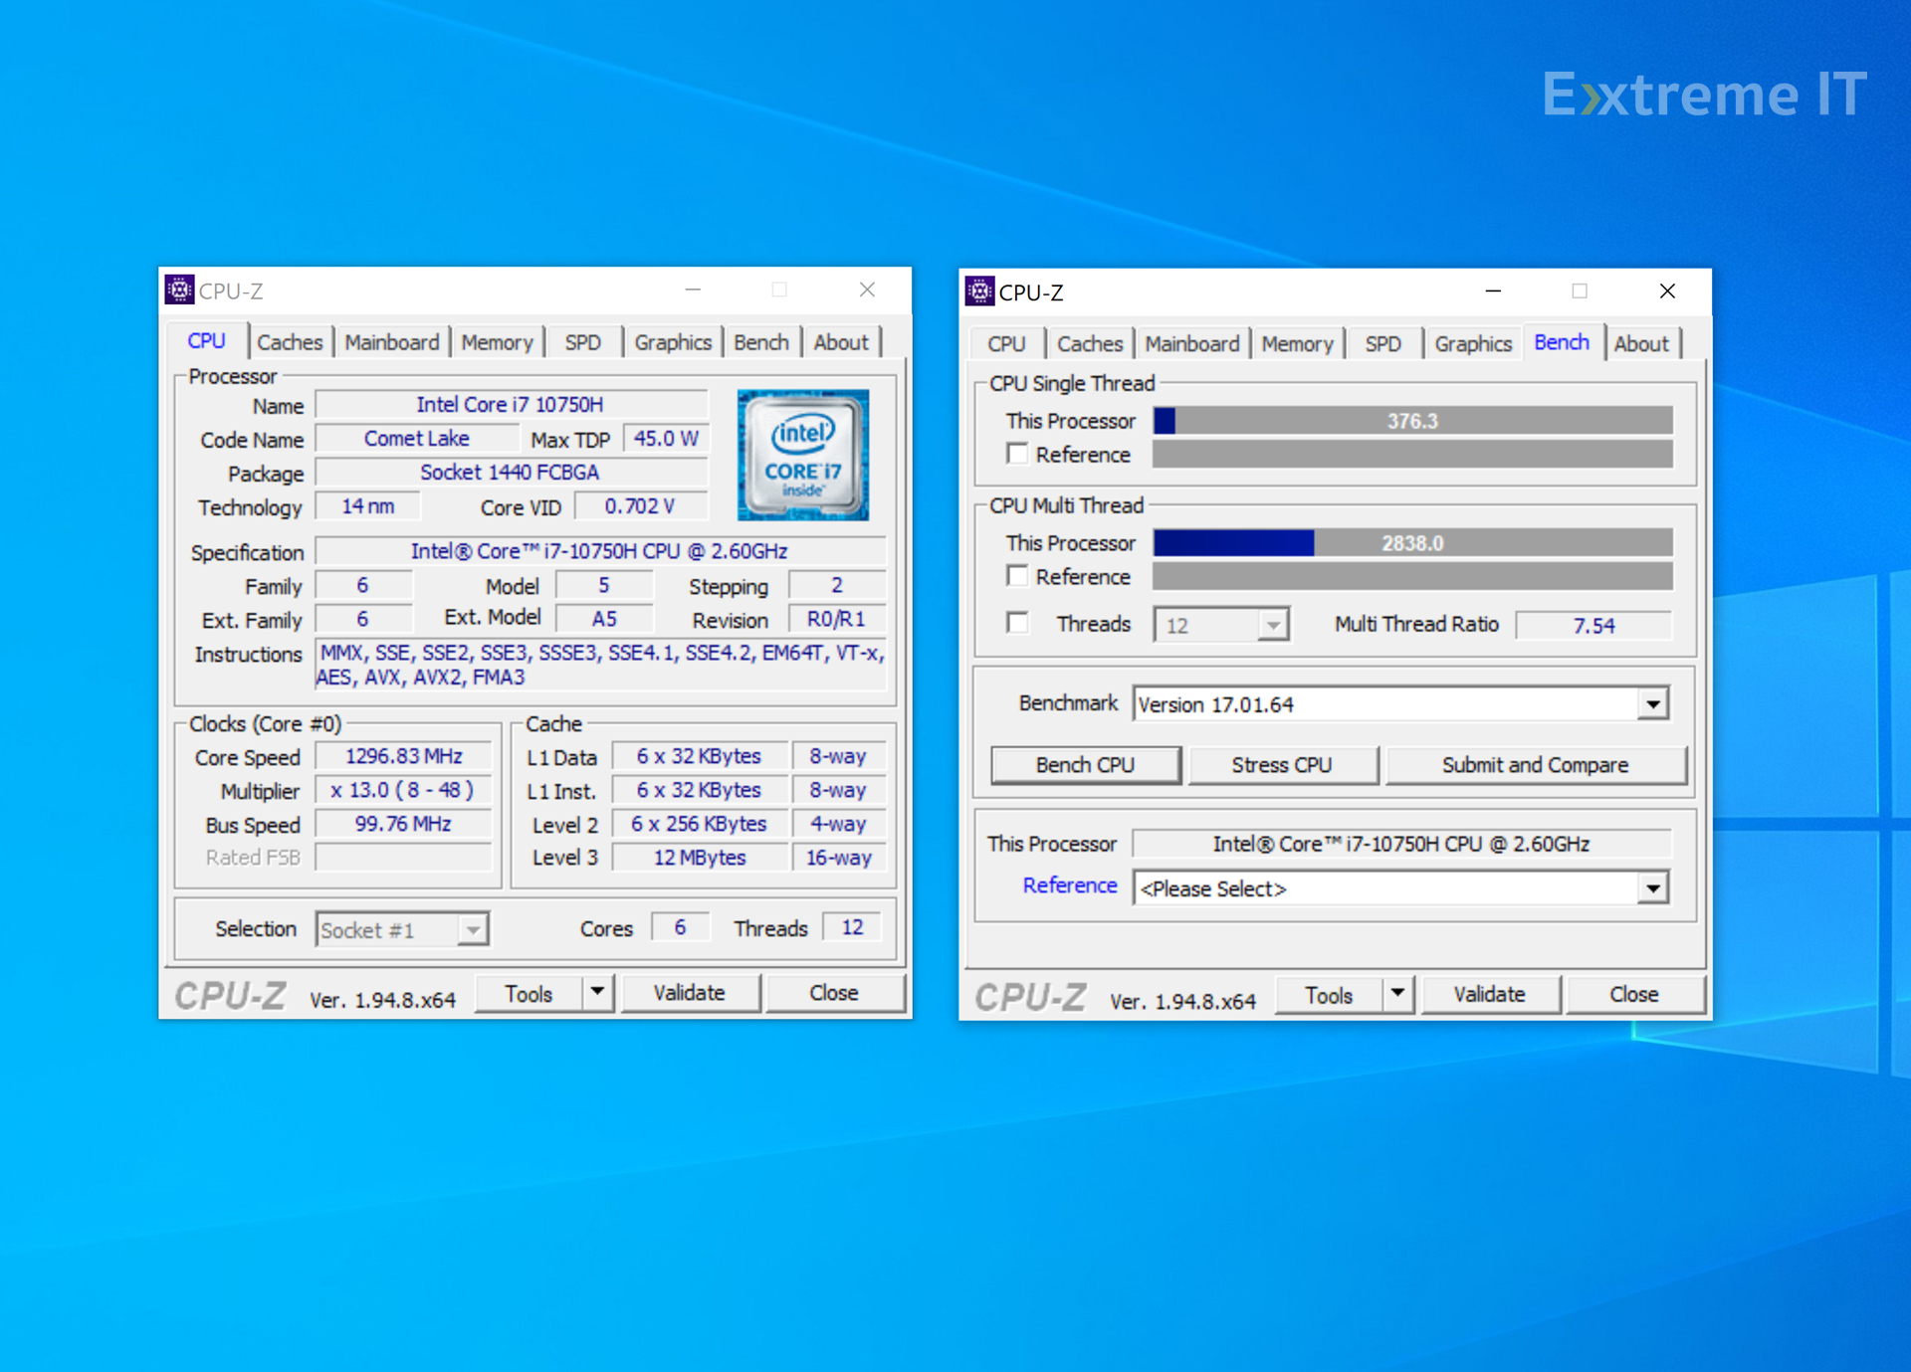Click the Name field Intel Core i7 10750H
The image size is (1911, 1372).
pyautogui.click(x=511, y=405)
